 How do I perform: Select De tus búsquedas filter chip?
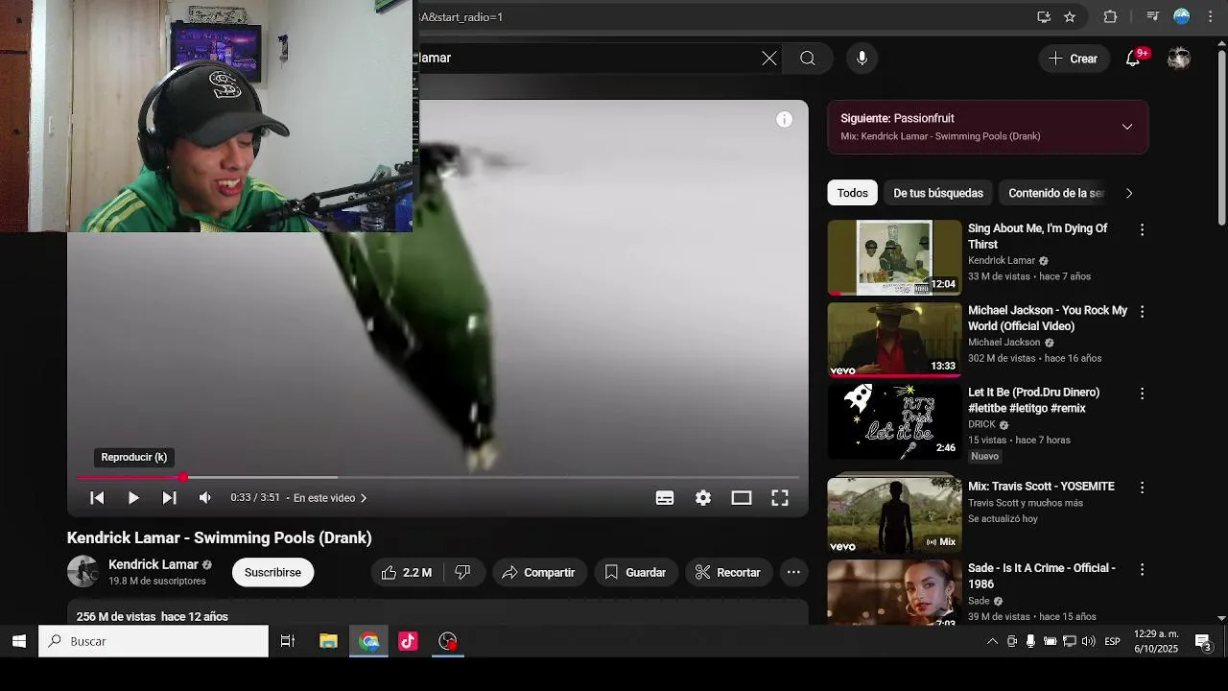point(938,193)
